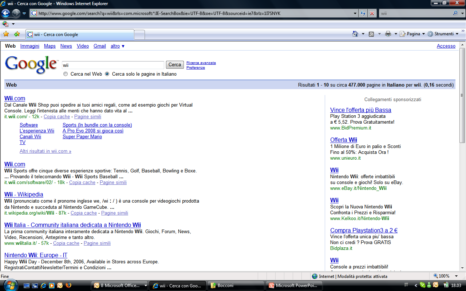Go back with the browser Back arrow
Screen dimensions: 466x291
(5, 13)
